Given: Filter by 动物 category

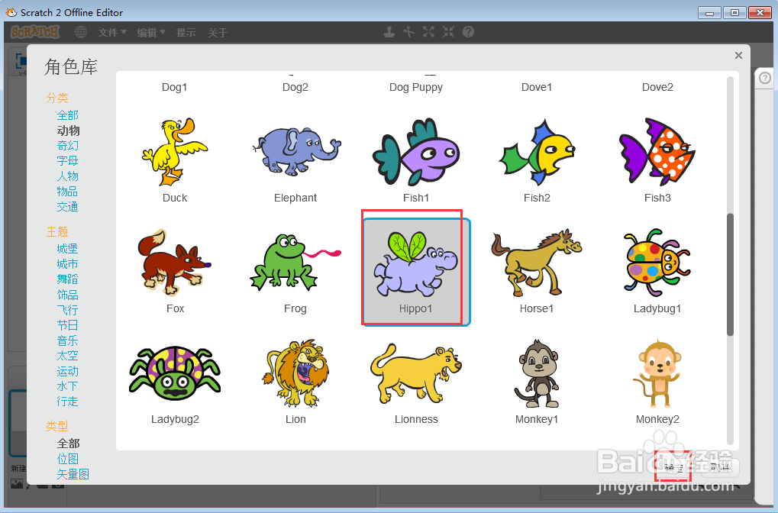Looking at the screenshot, I should click(x=68, y=131).
